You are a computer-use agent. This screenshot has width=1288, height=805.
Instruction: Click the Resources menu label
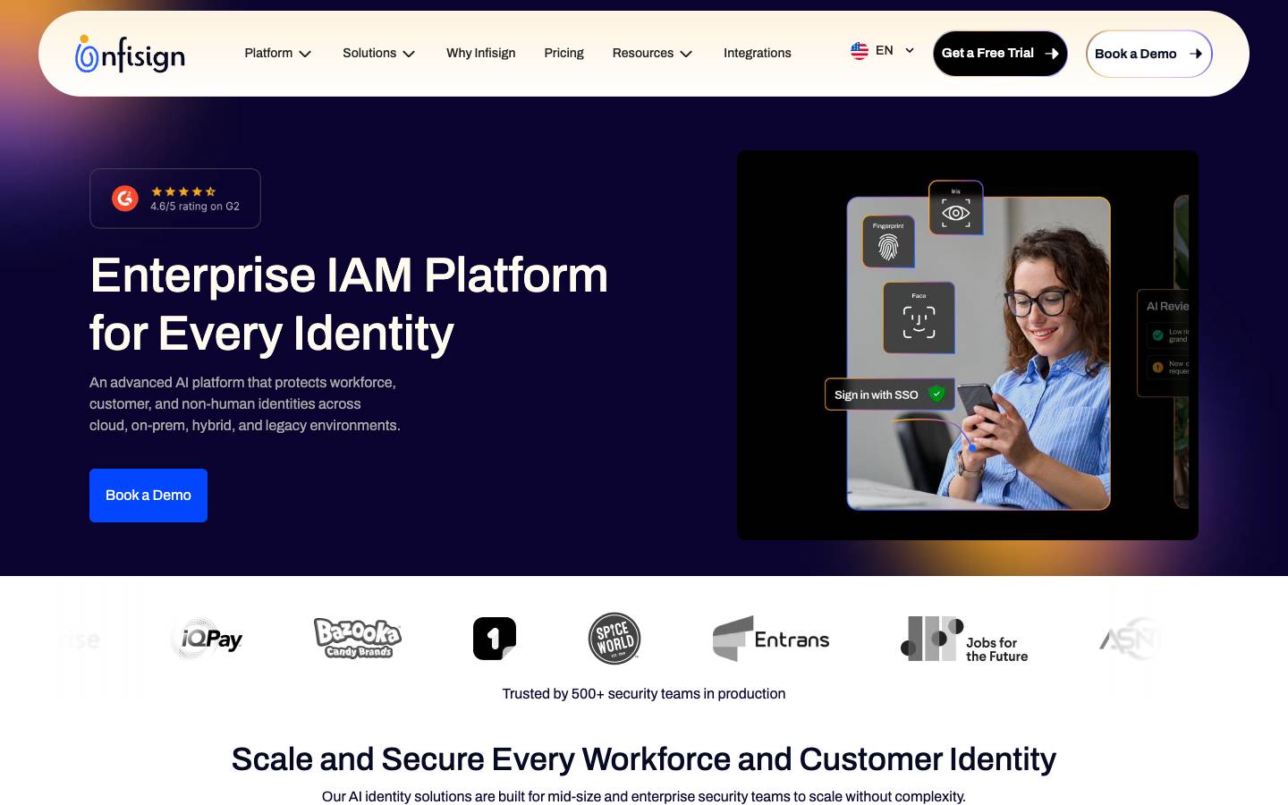(x=642, y=53)
